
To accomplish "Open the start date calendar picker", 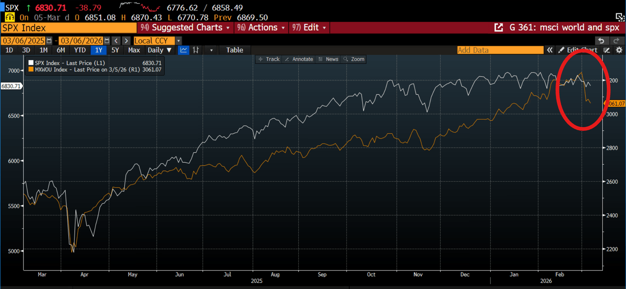I will point(49,41).
